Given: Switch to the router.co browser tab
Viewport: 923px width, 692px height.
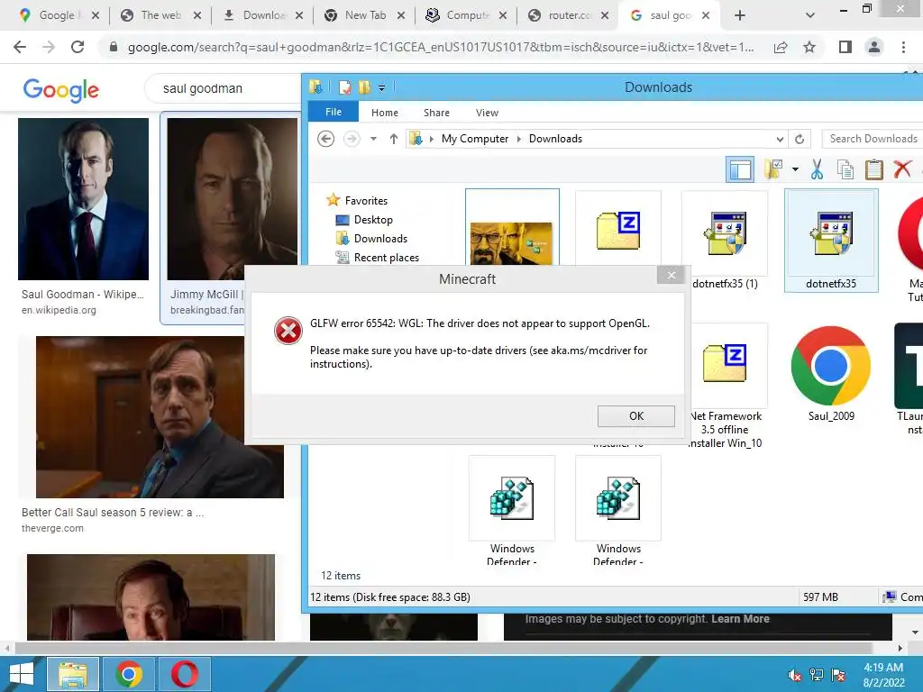Looking at the screenshot, I should point(568,15).
